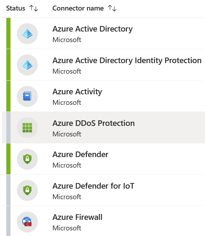Click the Azure Defender for IoT shield icon

pyautogui.click(x=27, y=190)
